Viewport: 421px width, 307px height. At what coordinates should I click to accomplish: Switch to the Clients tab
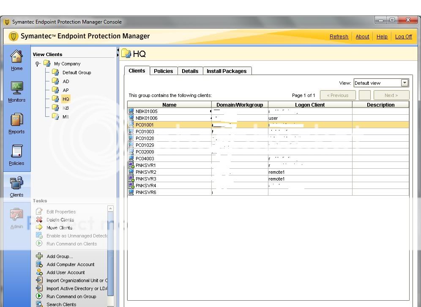pyautogui.click(x=137, y=71)
